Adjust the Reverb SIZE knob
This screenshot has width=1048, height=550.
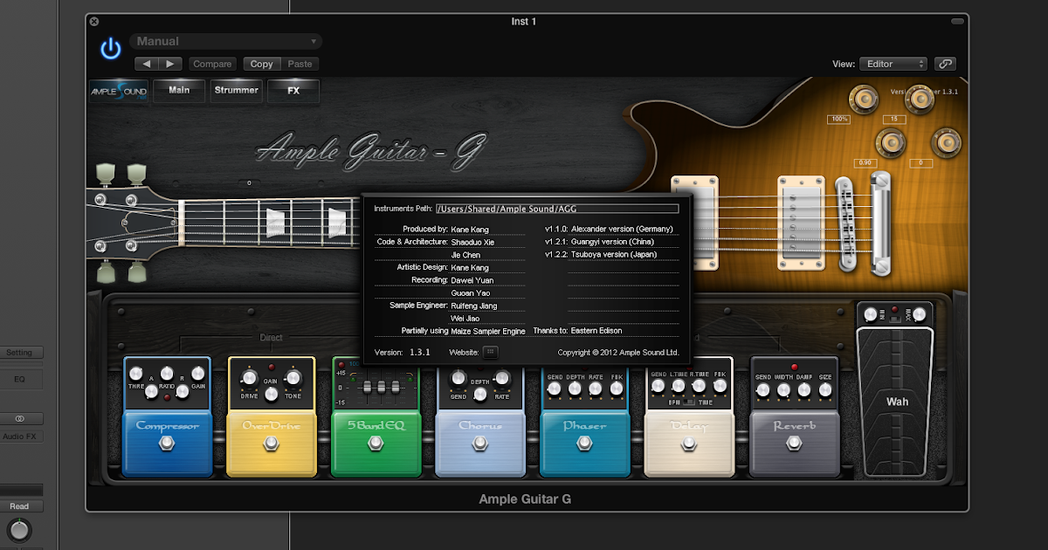[825, 391]
